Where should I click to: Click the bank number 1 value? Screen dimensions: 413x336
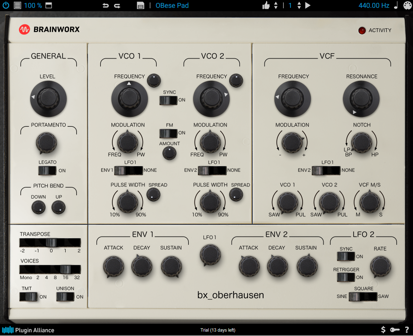290,5
